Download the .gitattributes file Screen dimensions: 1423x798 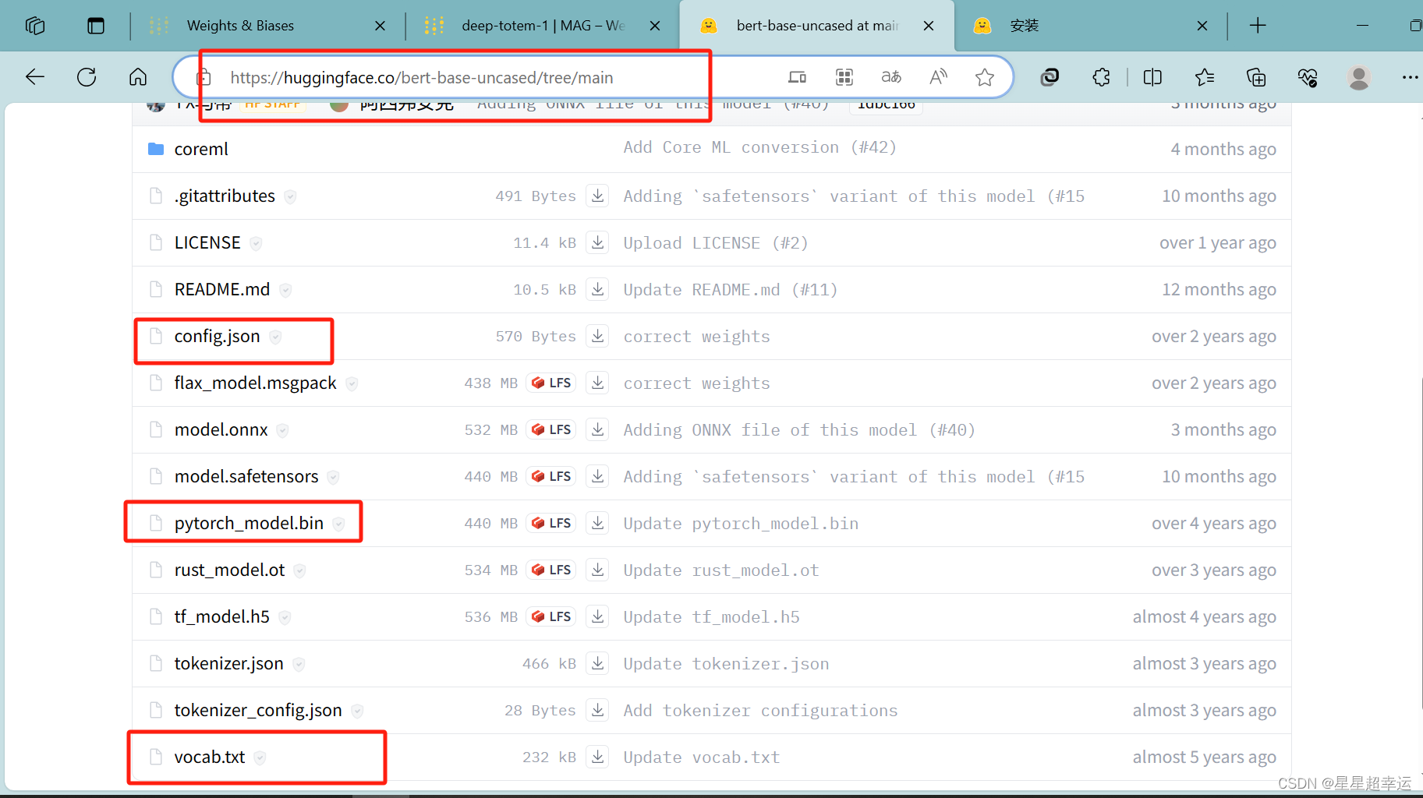[597, 196]
